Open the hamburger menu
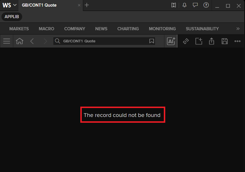 [x=7, y=41]
